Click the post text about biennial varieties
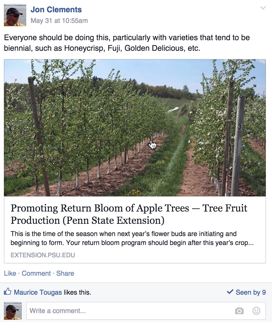Viewport: 272px width, 322px height. [x=127, y=43]
